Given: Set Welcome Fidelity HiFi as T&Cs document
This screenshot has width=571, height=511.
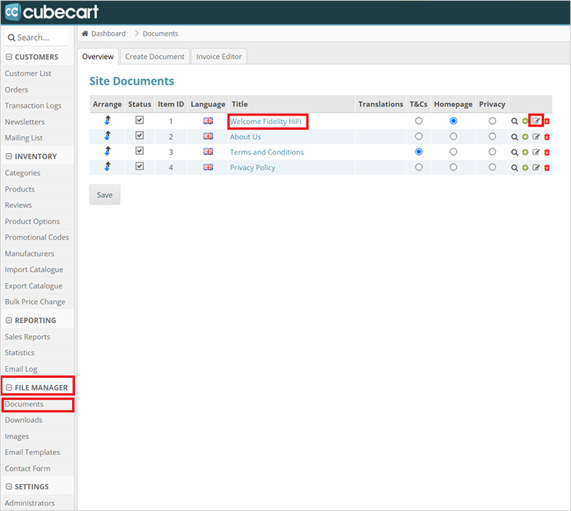Looking at the screenshot, I should click(x=418, y=121).
